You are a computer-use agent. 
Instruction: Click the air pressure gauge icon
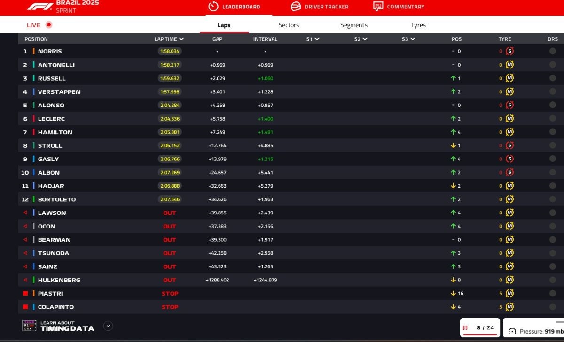point(512,331)
